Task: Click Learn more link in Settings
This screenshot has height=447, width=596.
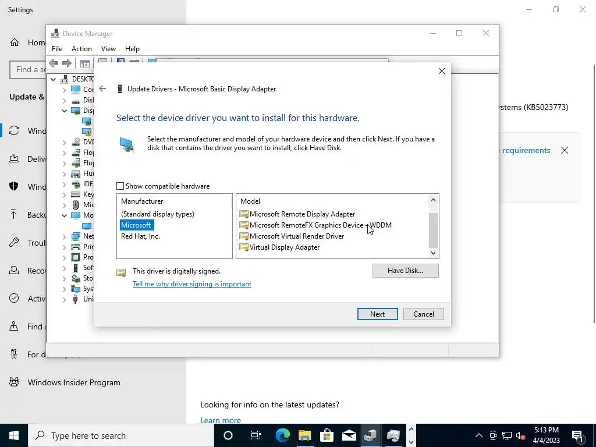Action: click(221, 420)
